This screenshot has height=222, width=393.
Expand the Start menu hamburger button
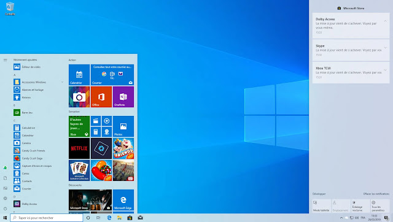[x=6, y=60]
